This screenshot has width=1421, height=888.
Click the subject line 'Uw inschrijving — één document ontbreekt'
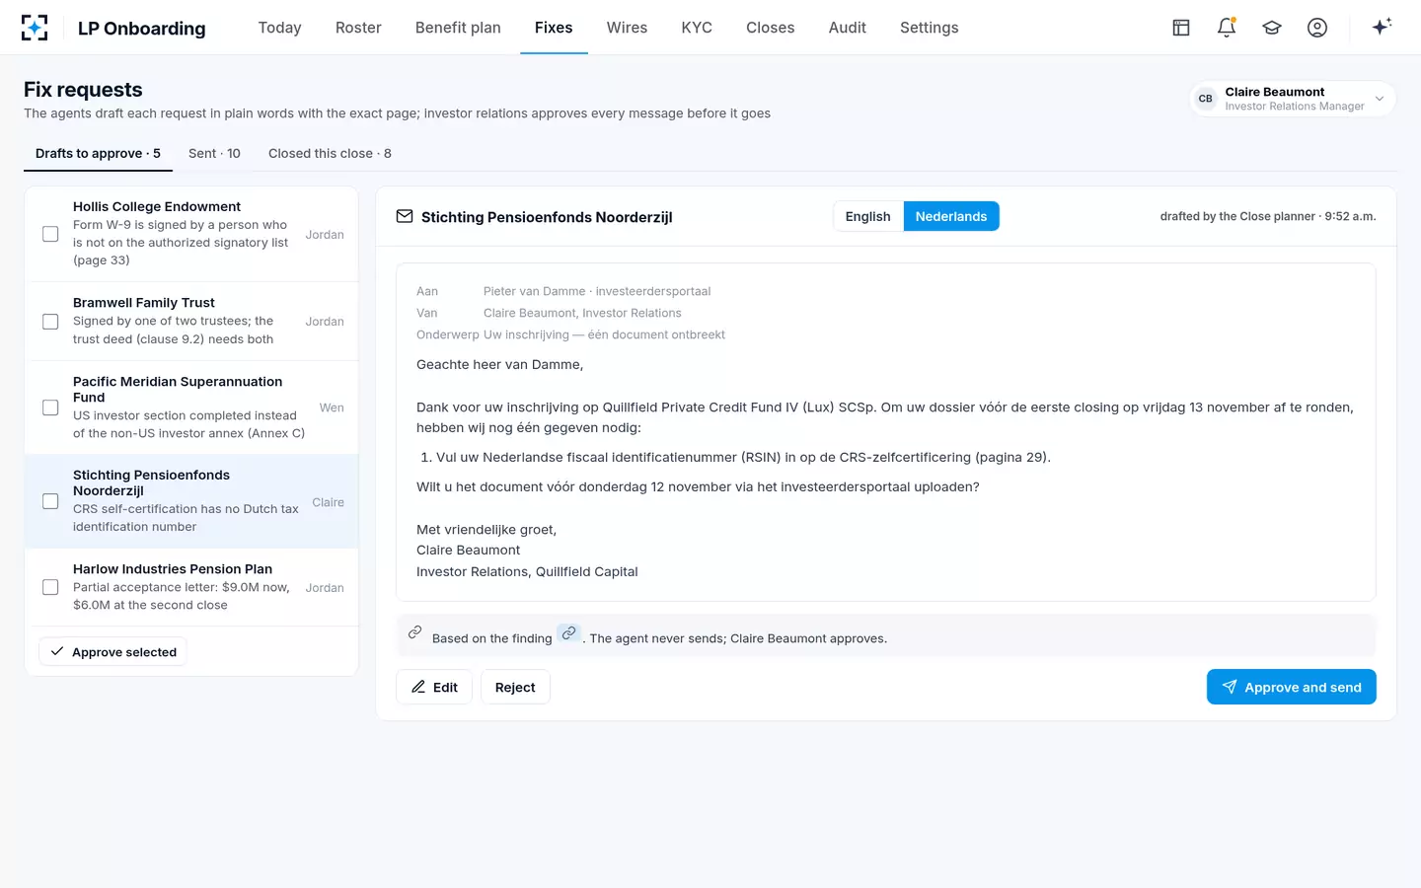click(x=604, y=334)
